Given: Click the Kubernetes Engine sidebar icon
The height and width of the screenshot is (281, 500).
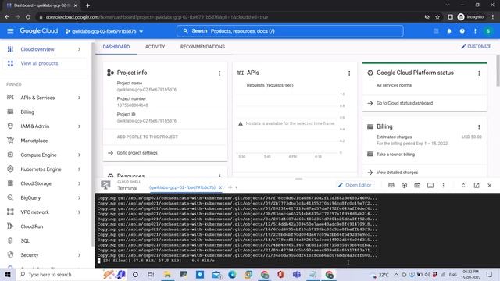Looking at the screenshot, I should pos(10,169).
